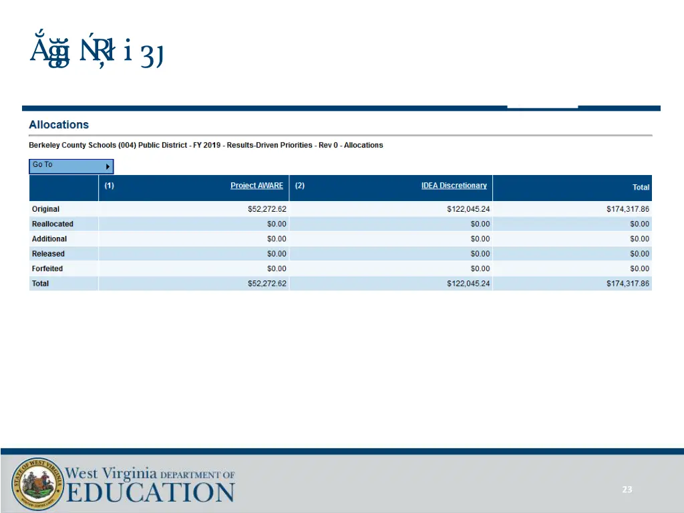Select the Additional row label

(49, 238)
